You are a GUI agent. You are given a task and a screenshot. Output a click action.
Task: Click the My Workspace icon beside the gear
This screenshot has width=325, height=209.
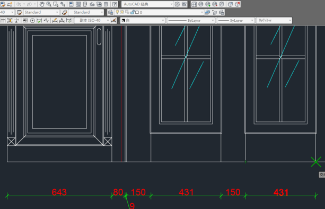(x=184, y=4)
